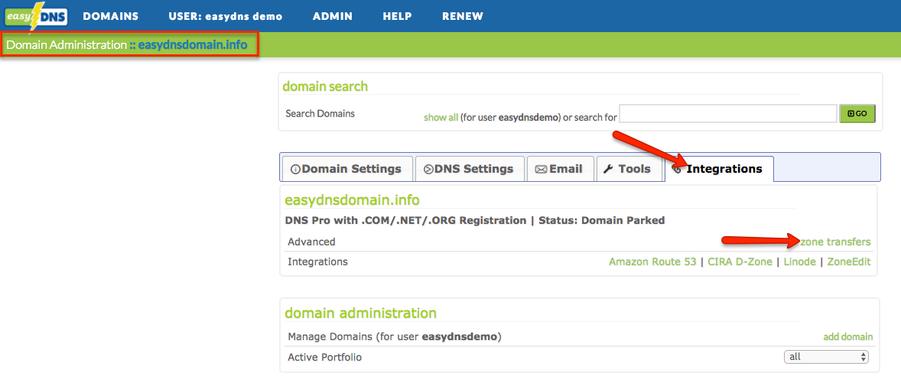Click the Status: Domain Parked text

click(602, 220)
